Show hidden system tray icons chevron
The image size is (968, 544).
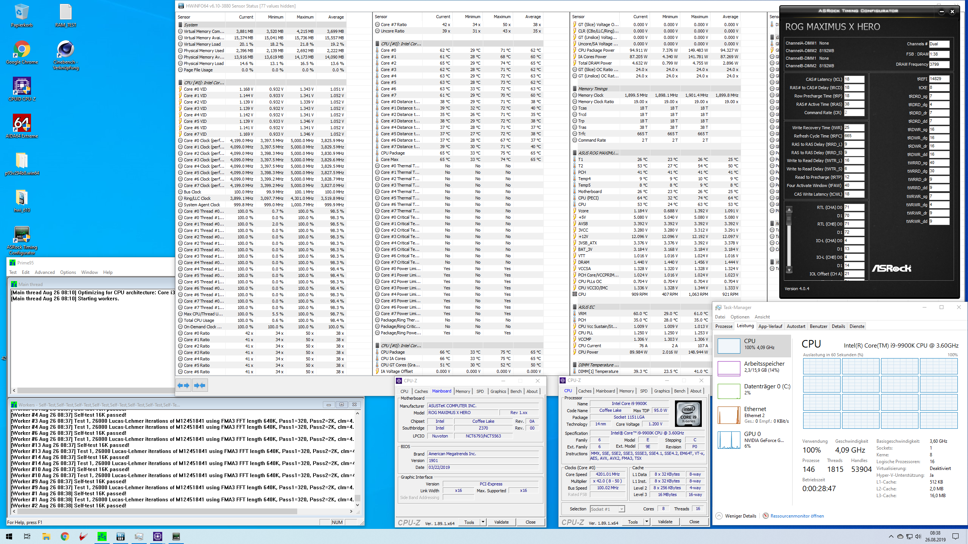click(x=891, y=536)
